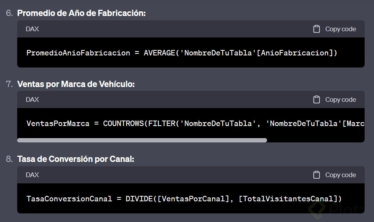Image resolution: width=374 pixels, height=222 pixels.
Task: Click the clipboard icon in the TasaConversionCanal block
Action: tap(317, 175)
